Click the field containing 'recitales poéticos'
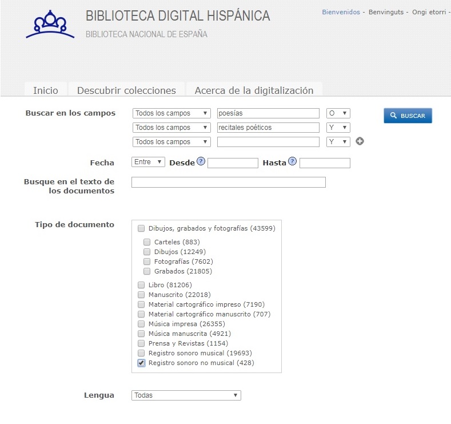This screenshot has width=451, height=424. [x=268, y=128]
